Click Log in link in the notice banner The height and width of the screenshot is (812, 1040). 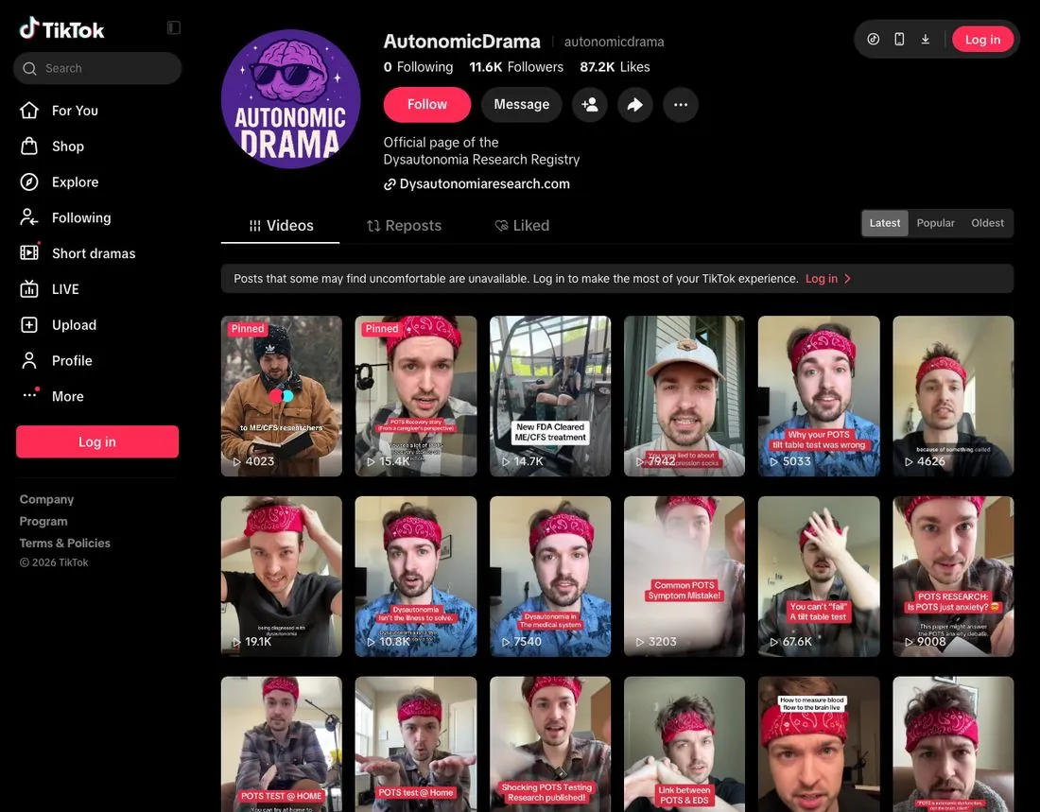click(x=821, y=279)
